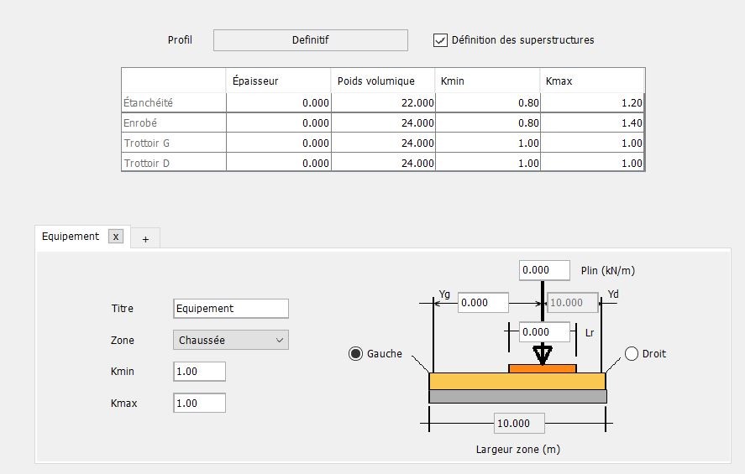Click the Trottoir G row label
Image resolution: width=745 pixels, height=474 pixels.
pyautogui.click(x=174, y=143)
